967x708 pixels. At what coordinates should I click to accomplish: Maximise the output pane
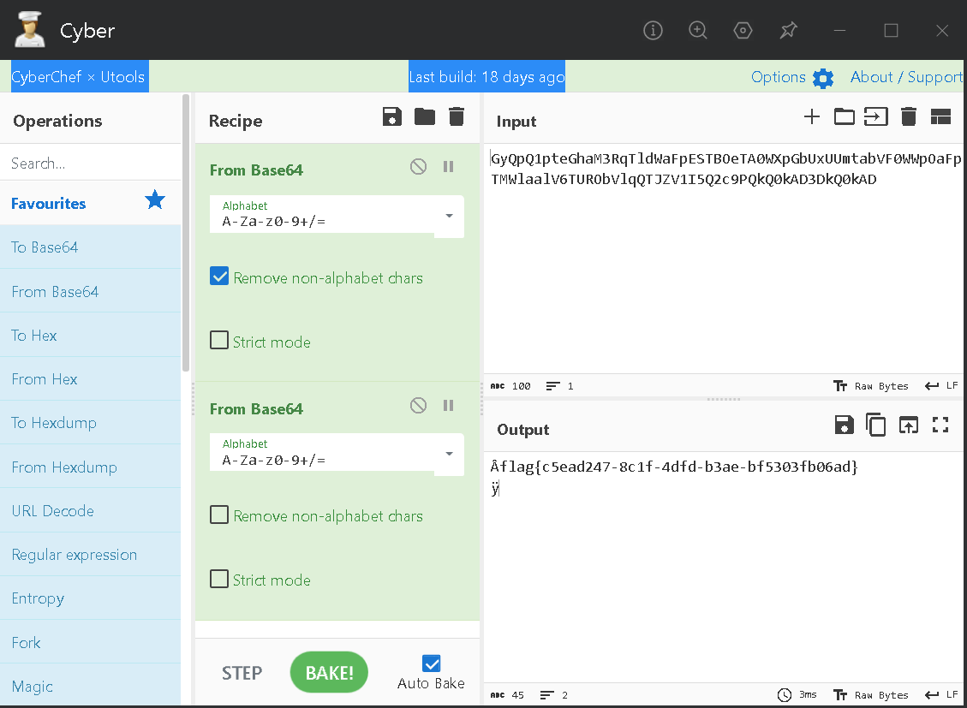pyautogui.click(x=940, y=425)
